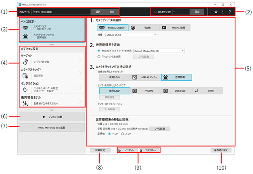The width and height of the screenshot is (253, 174).
Task: Click the VICON sensor icon
Action: click(135, 91)
